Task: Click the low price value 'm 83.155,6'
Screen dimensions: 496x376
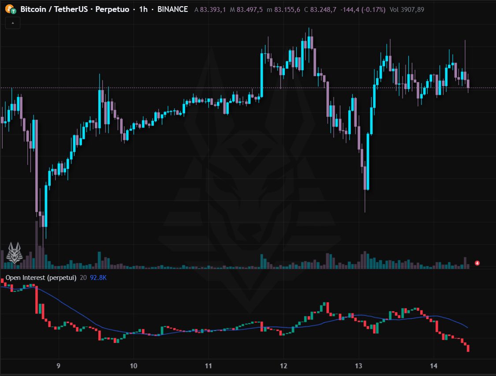Action: pyautogui.click(x=283, y=10)
